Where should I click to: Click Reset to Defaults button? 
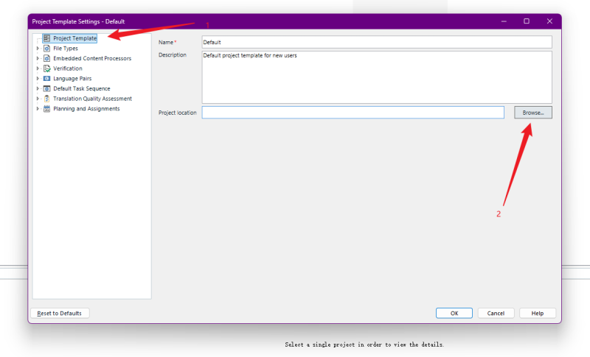[60, 313]
